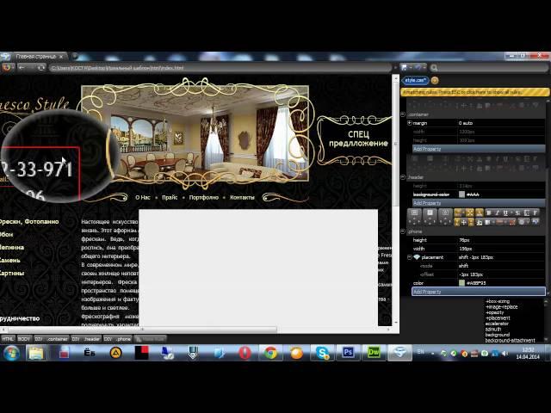
Task: Click the highlighted Add Property field under .phone
Action: (x=479, y=292)
